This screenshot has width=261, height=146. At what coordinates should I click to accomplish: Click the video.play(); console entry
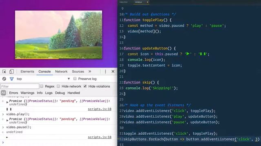tap(18, 114)
